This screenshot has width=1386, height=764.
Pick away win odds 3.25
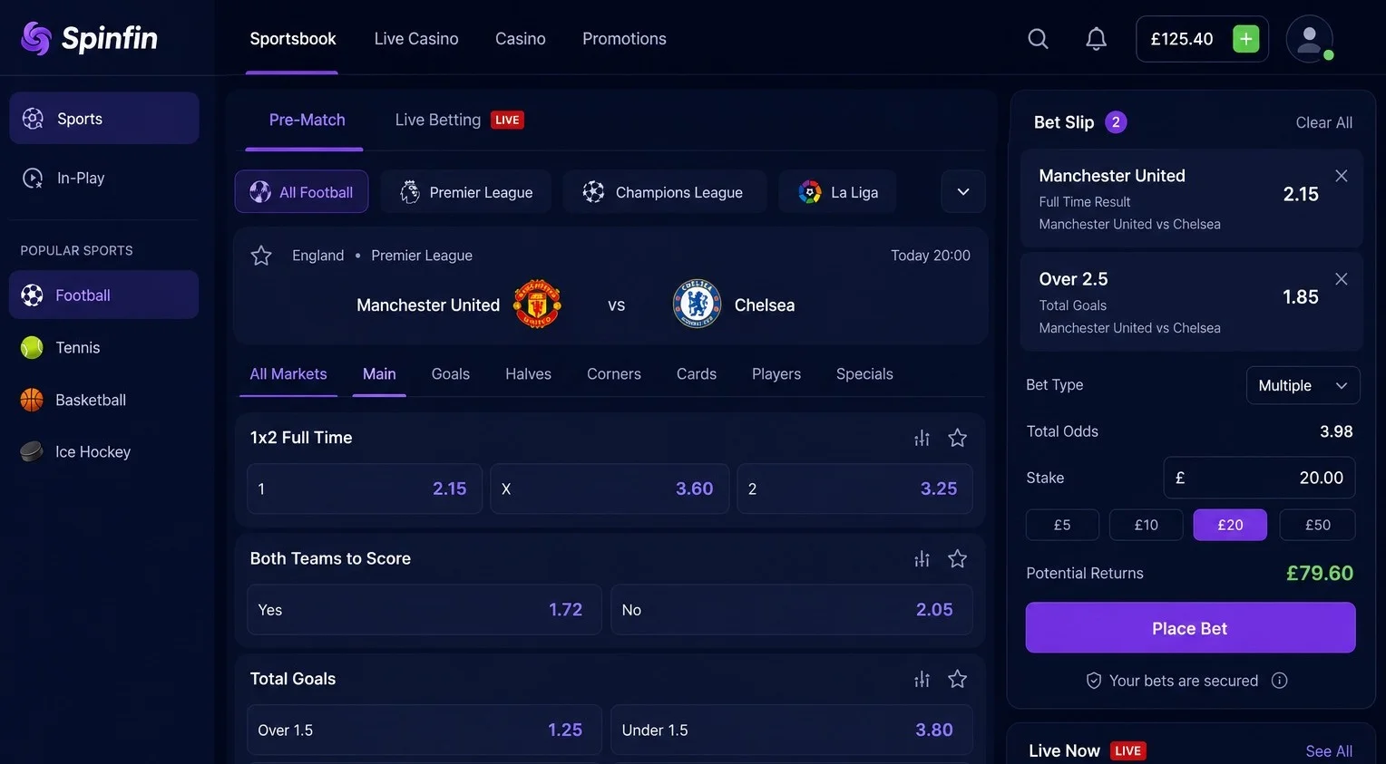tap(854, 488)
